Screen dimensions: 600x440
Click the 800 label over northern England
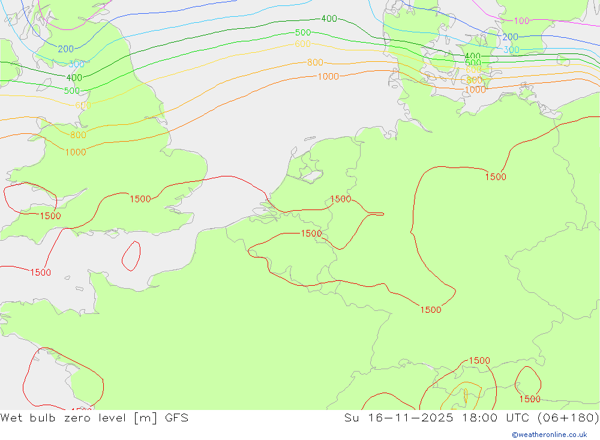pyautogui.click(x=78, y=135)
